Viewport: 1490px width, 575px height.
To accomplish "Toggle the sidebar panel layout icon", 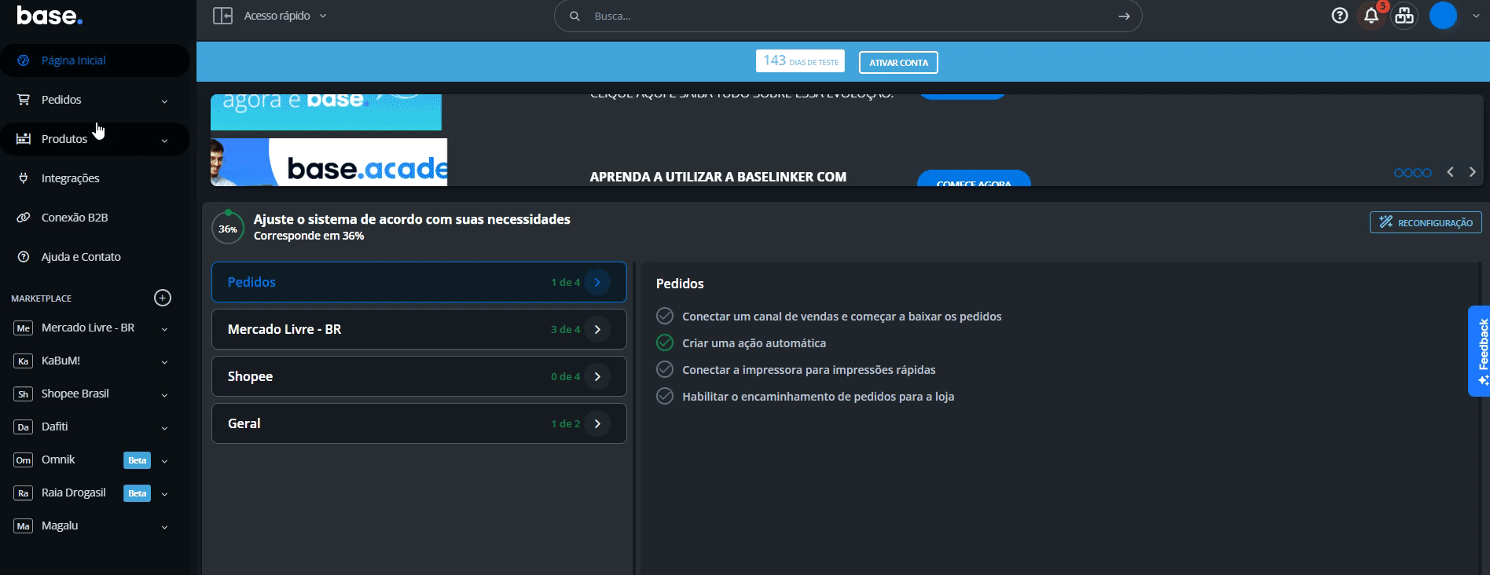I will (222, 16).
